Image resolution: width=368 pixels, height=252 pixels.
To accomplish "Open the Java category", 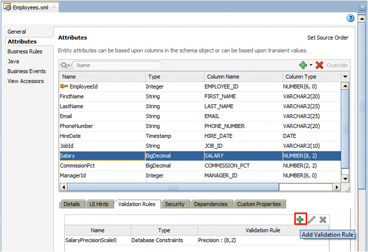I will click(x=13, y=61).
